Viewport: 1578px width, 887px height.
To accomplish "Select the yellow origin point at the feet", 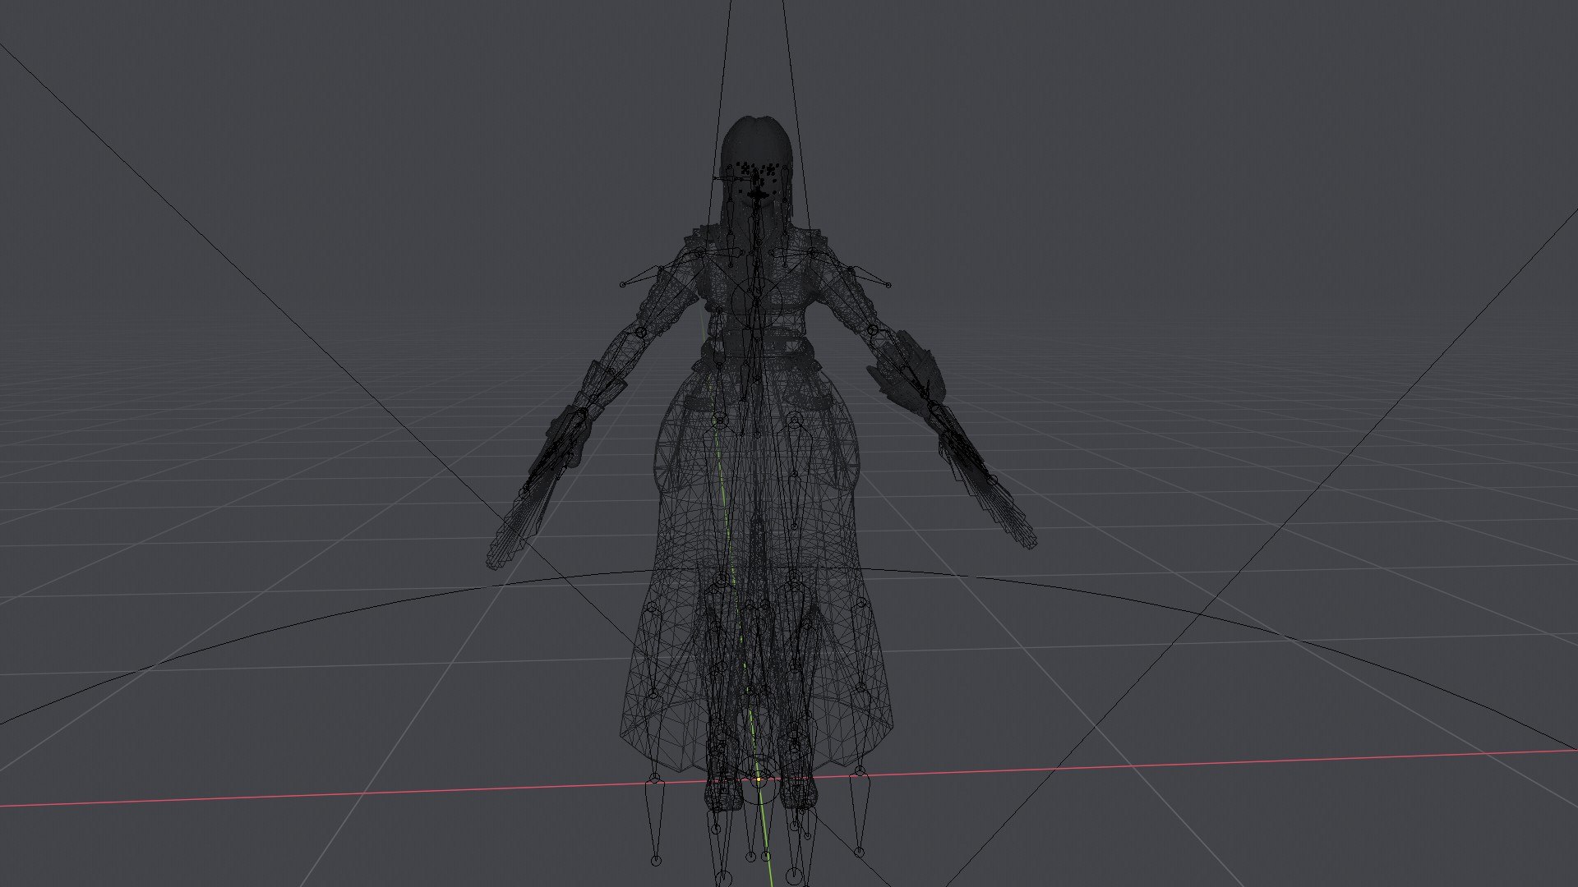I will tap(758, 779).
